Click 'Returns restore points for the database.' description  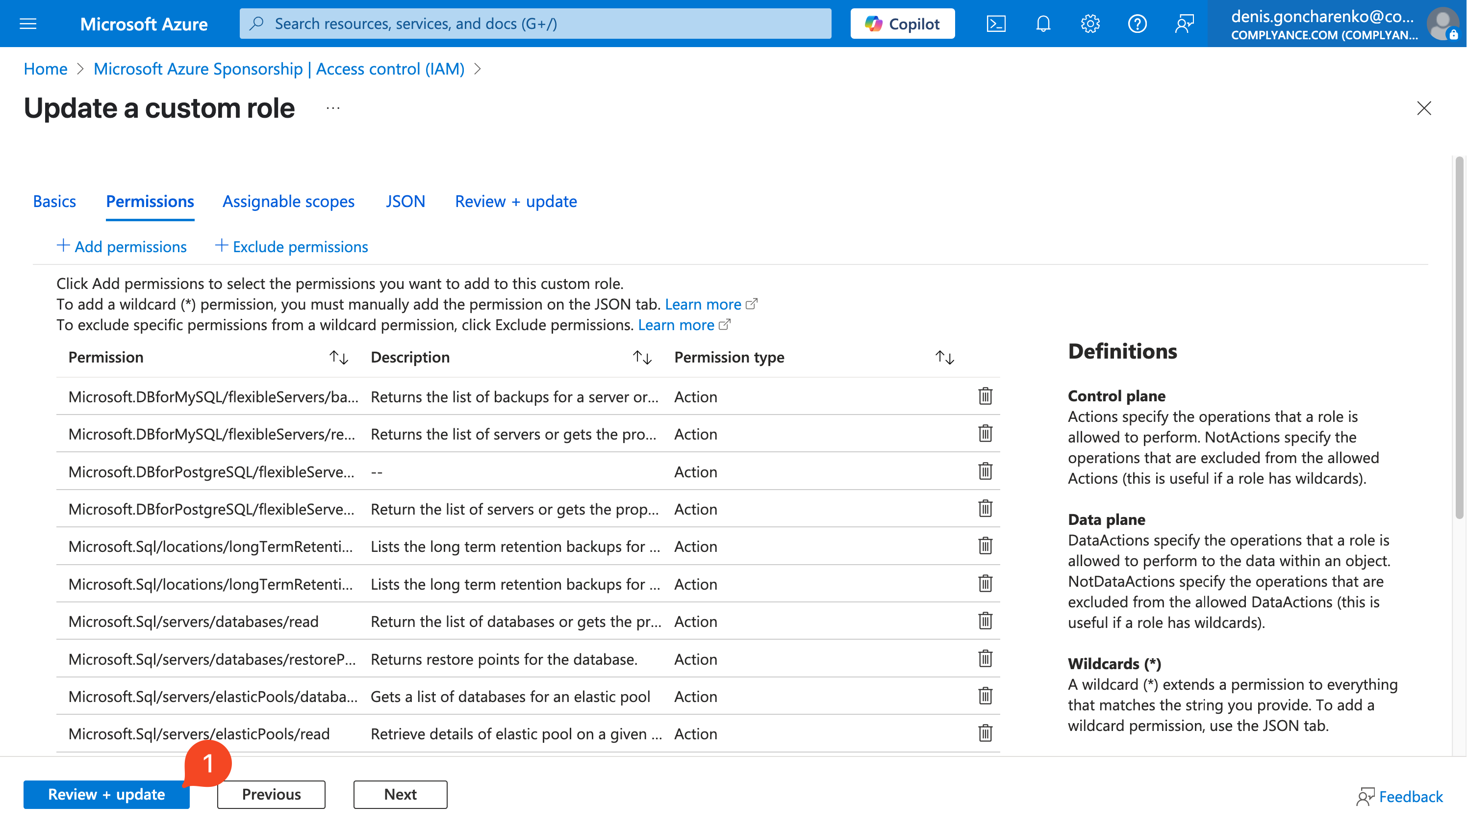[504, 659]
